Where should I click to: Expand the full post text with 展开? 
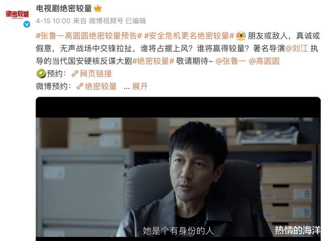click(x=140, y=86)
